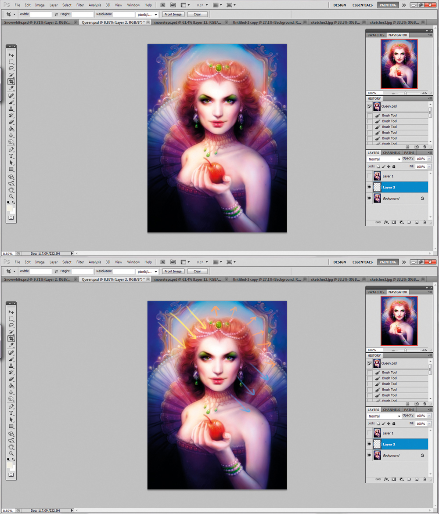This screenshot has height=514, width=439.
Task: Select the Brush tool in upper toolbox
Action: (11, 102)
